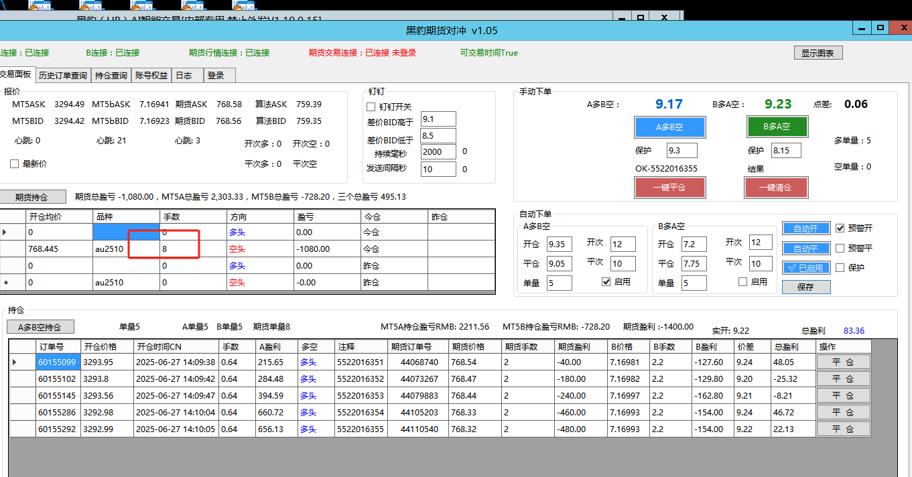This screenshot has height=477, width=912.
Task: Click 平仓 for order 60155292
Action: [842, 429]
